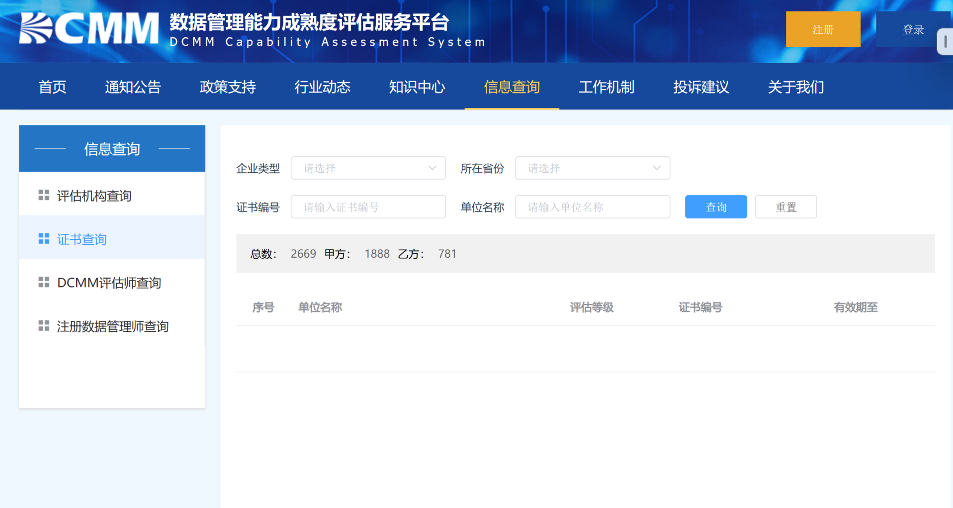The height and width of the screenshot is (508, 953).
Task: Open 工作机制 navigation item
Action: point(606,87)
